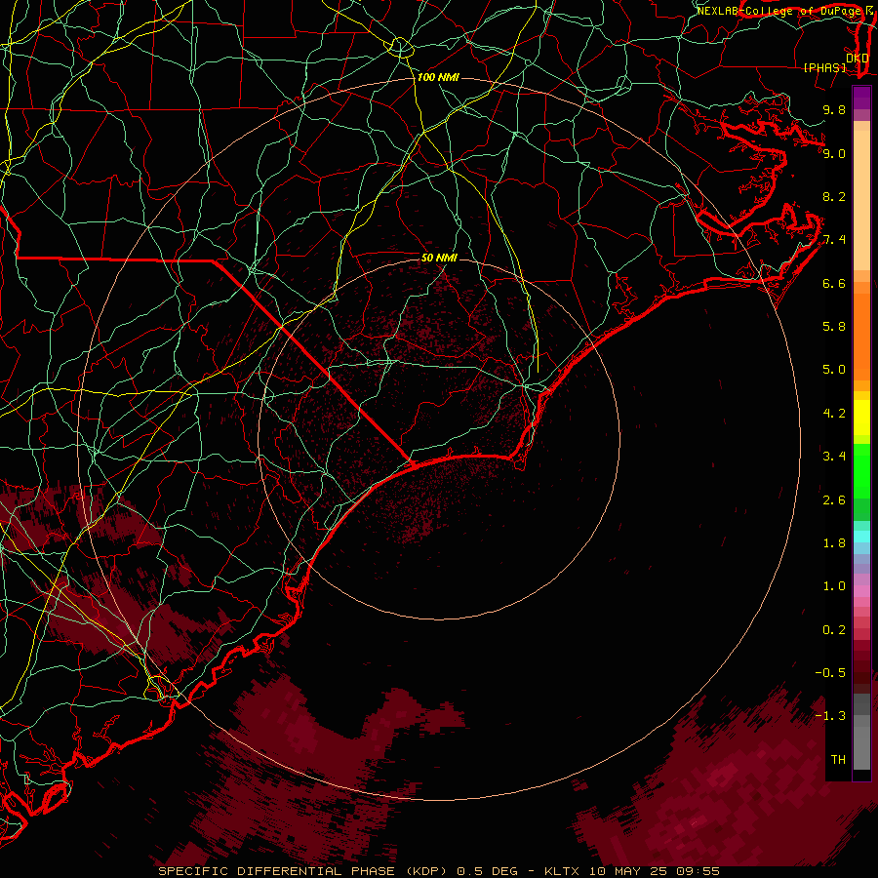Click the -1.3 value on the color scale
878x878 pixels.
point(830,717)
